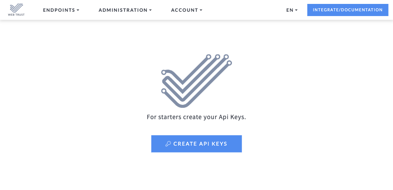Image resolution: width=393 pixels, height=190 pixels.
Task: Click the rightmost circuit node on the checkmark
Action: coord(229,63)
